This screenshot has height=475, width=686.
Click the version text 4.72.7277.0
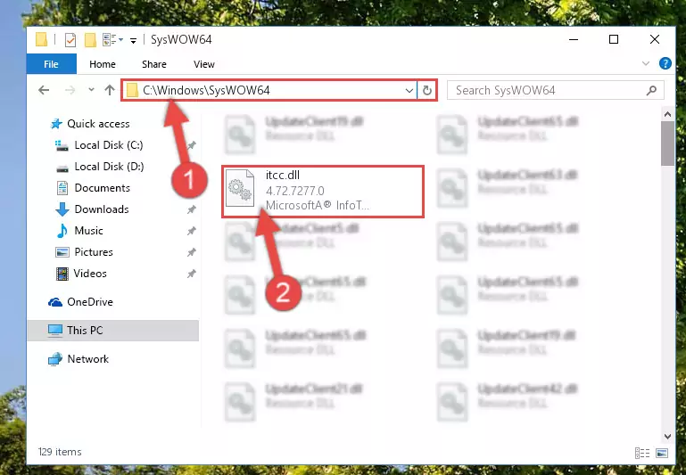coord(295,191)
